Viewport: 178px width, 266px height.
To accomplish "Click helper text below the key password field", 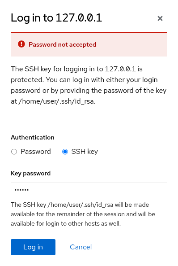I will 83,214.
